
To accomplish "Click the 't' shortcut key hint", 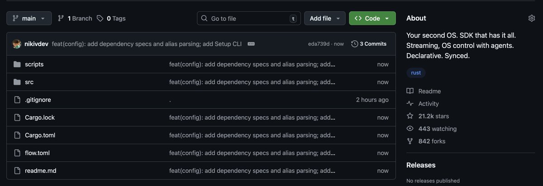I will point(293,19).
